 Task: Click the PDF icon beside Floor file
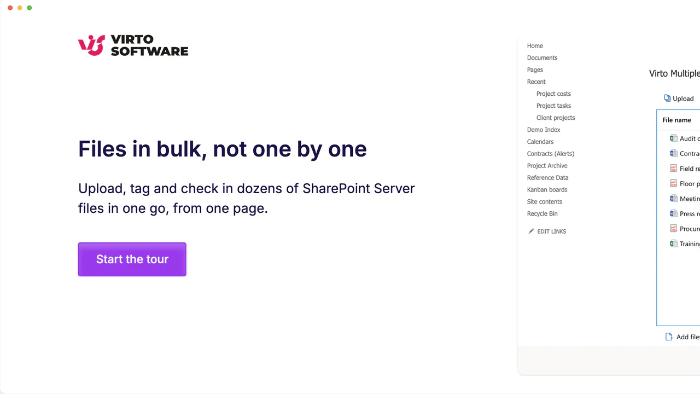(x=674, y=183)
